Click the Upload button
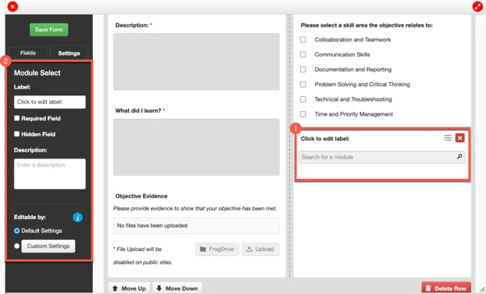486x294 pixels. point(260,249)
